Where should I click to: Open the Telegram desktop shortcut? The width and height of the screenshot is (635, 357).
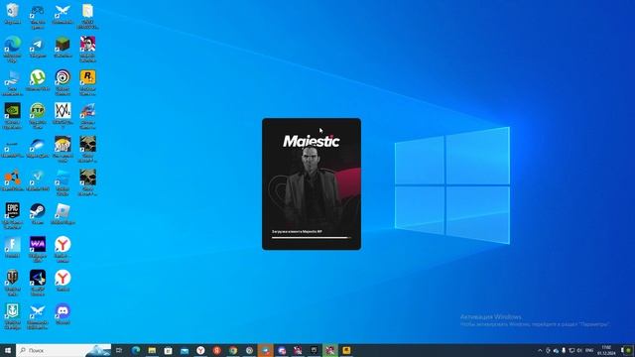(x=38, y=46)
